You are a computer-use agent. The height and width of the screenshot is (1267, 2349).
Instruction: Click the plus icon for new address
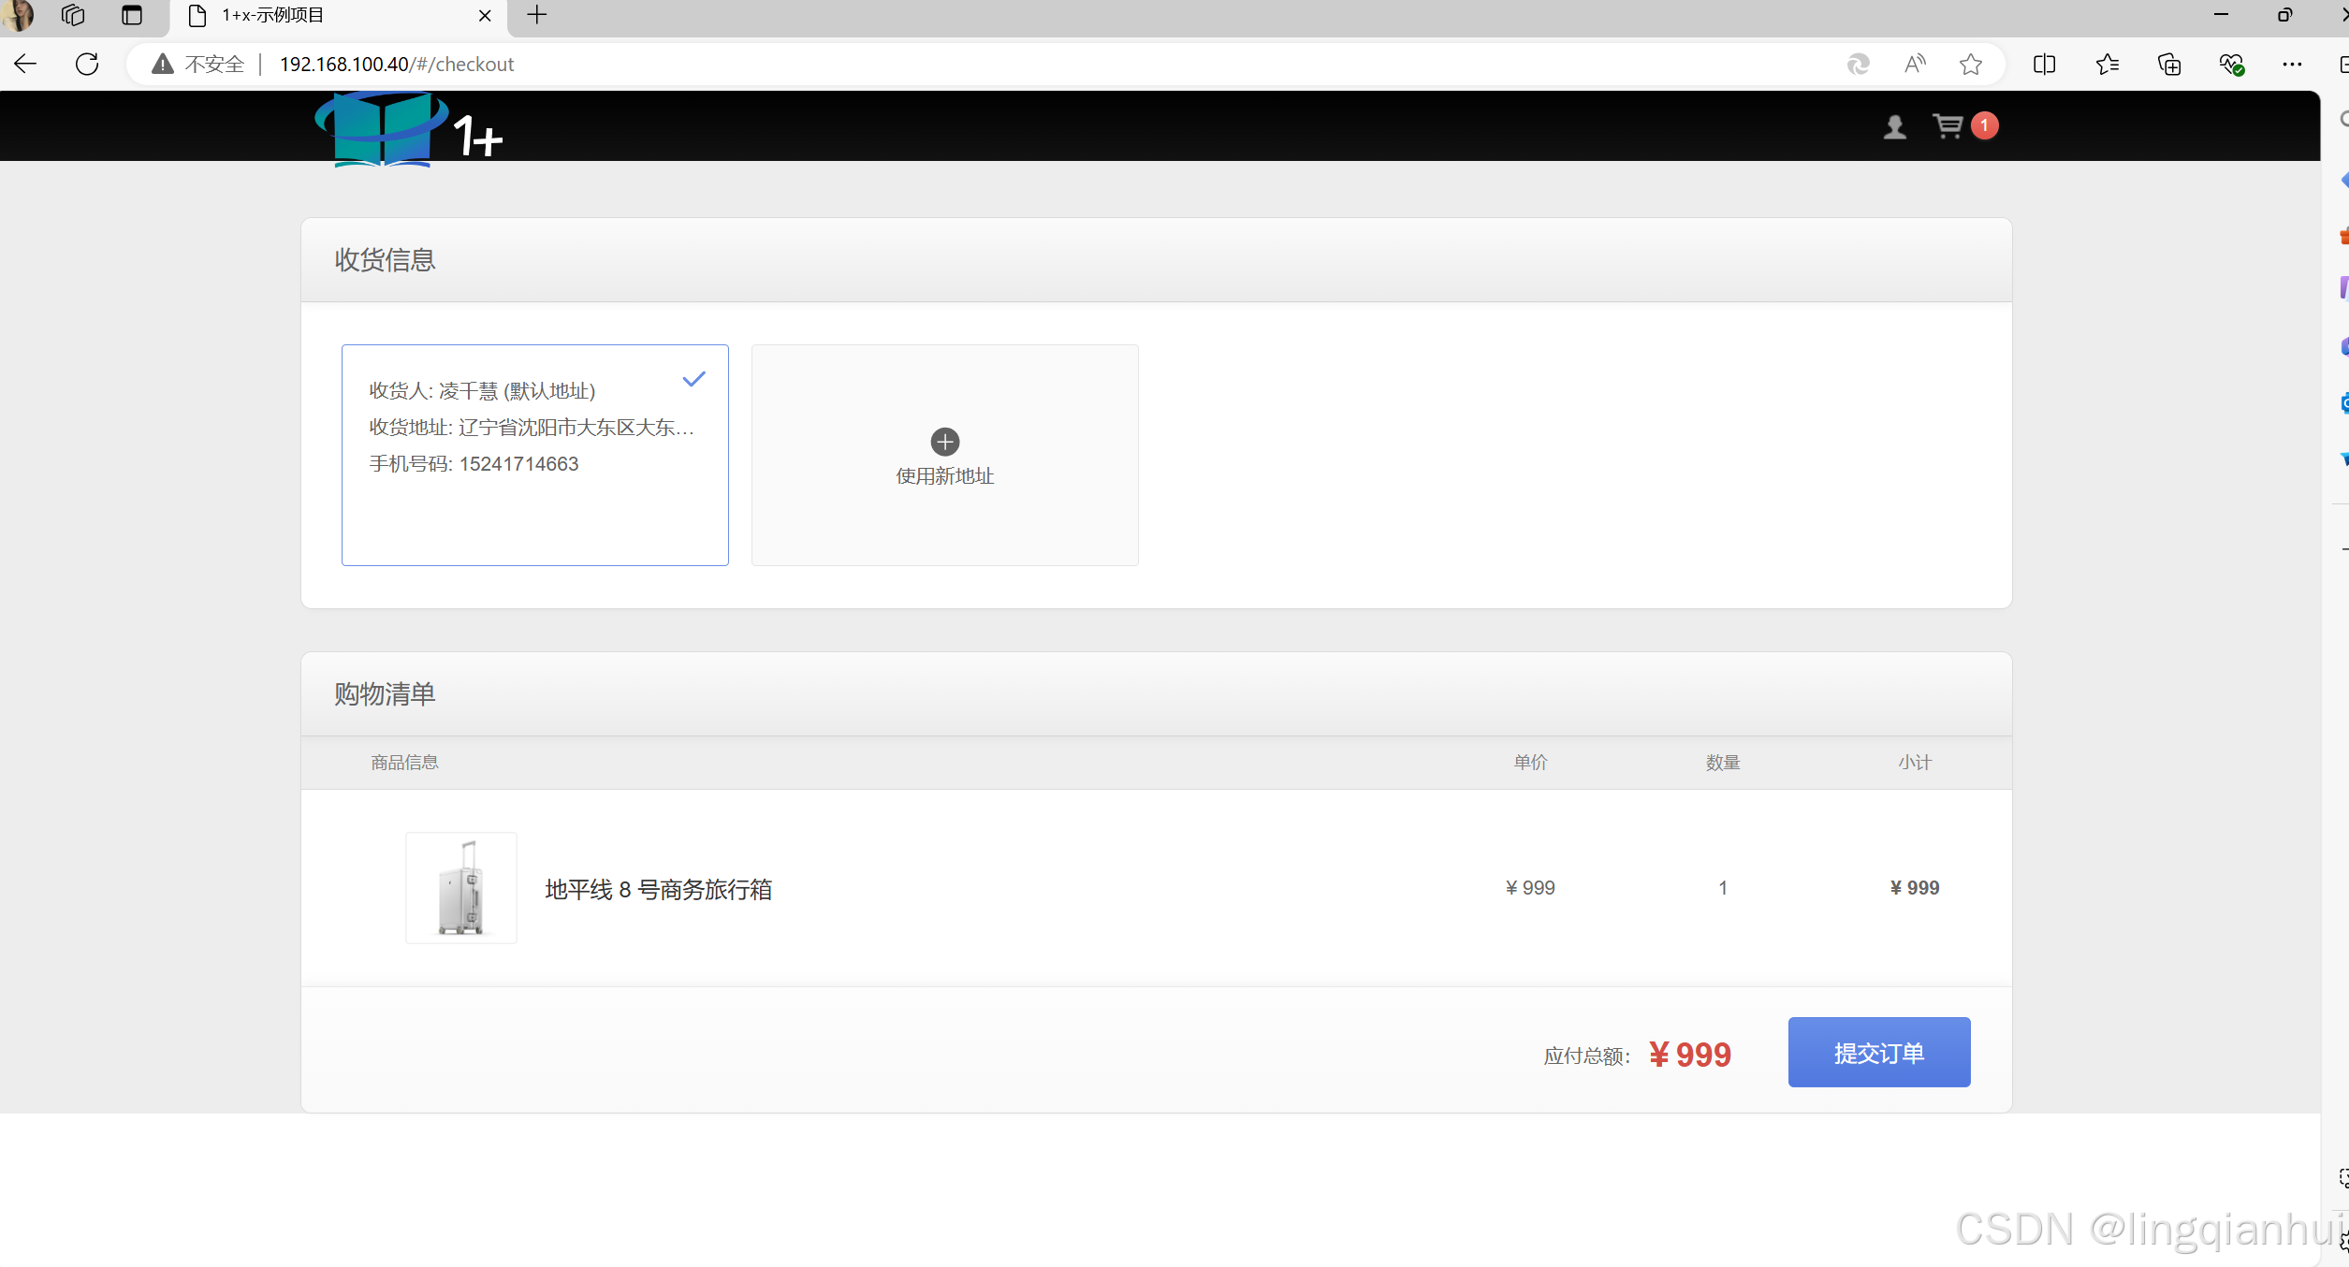click(x=944, y=442)
